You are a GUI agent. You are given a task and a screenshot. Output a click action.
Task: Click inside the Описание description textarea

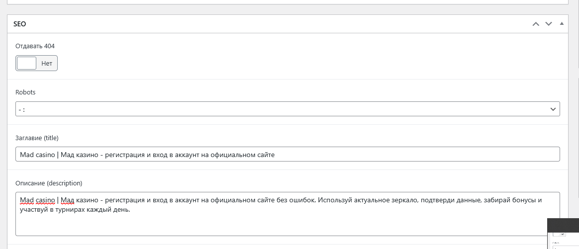(287, 224)
